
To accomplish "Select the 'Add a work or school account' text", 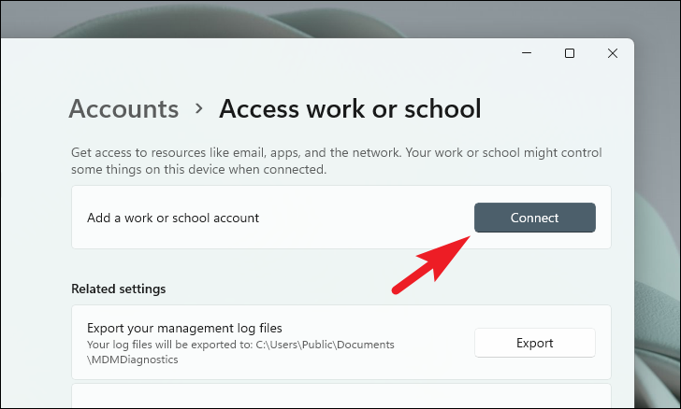I will (x=173, y=218).
